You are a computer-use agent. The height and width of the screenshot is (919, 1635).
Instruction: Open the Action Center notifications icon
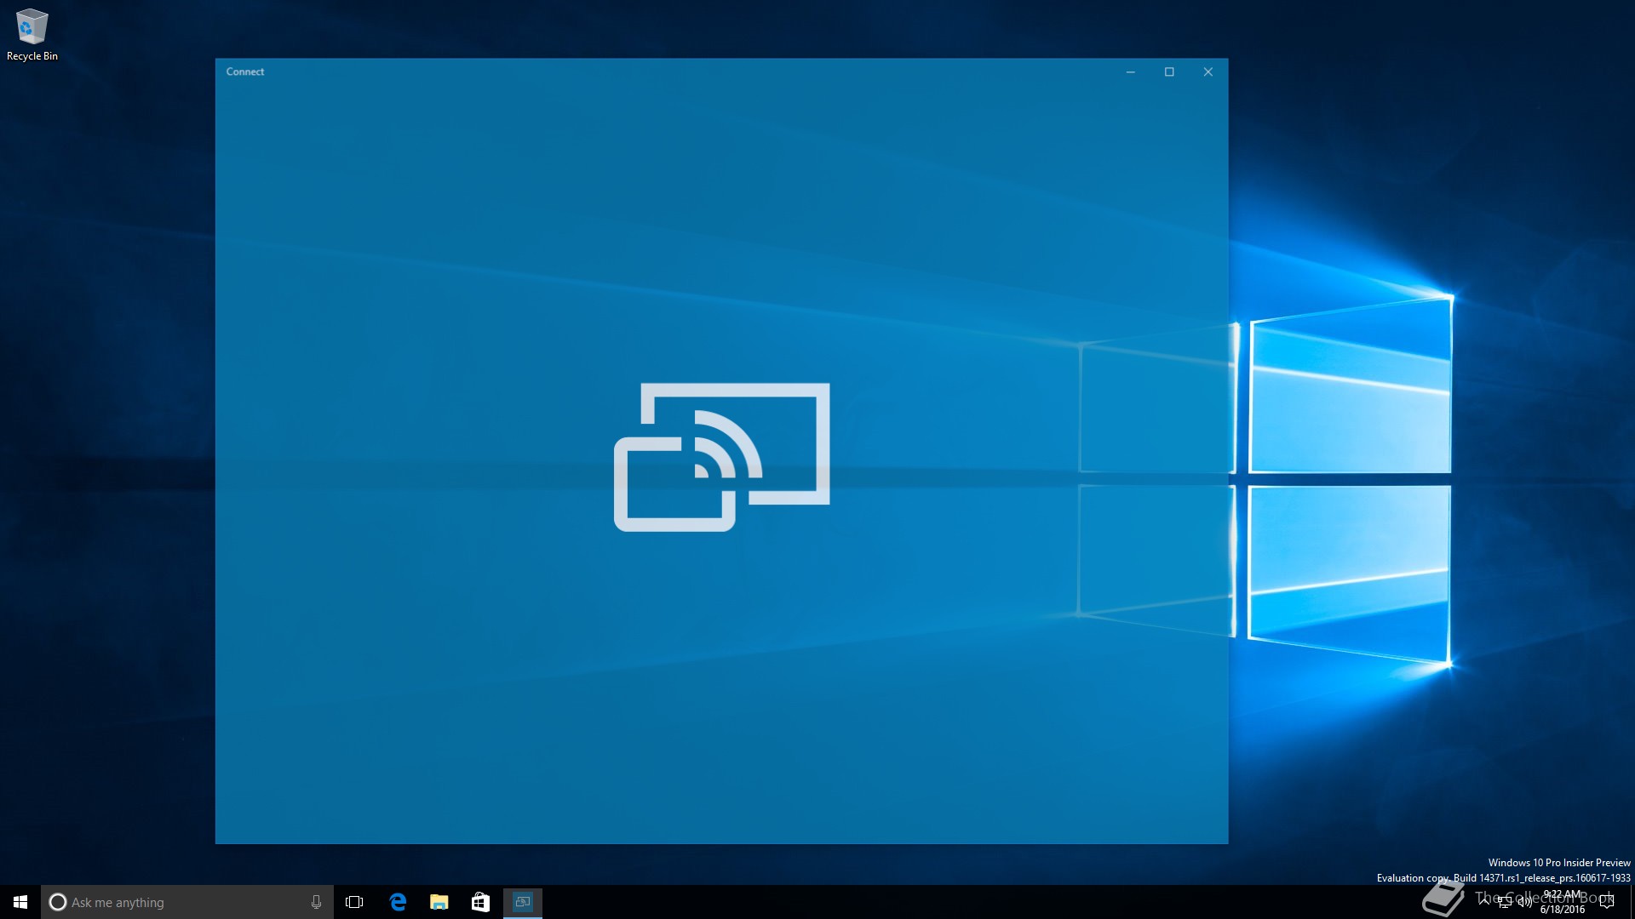click(x=1607, y=902)
